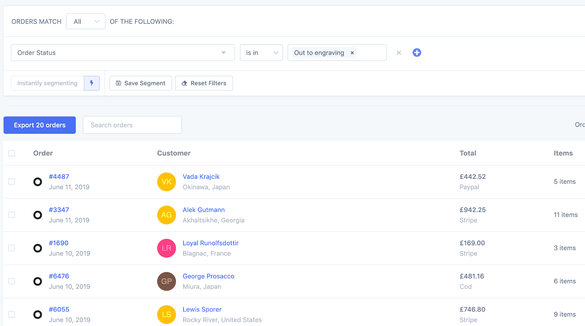This screenshot has width=585, height=326.
Task: Click Export 20 orders button
Action: [x=39, y=125]
